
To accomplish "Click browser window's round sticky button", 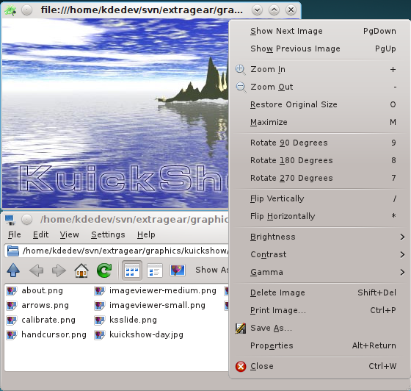I will tap(26, 220).
